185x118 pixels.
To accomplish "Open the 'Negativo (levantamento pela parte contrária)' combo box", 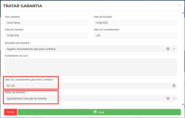I will (83, 49).
